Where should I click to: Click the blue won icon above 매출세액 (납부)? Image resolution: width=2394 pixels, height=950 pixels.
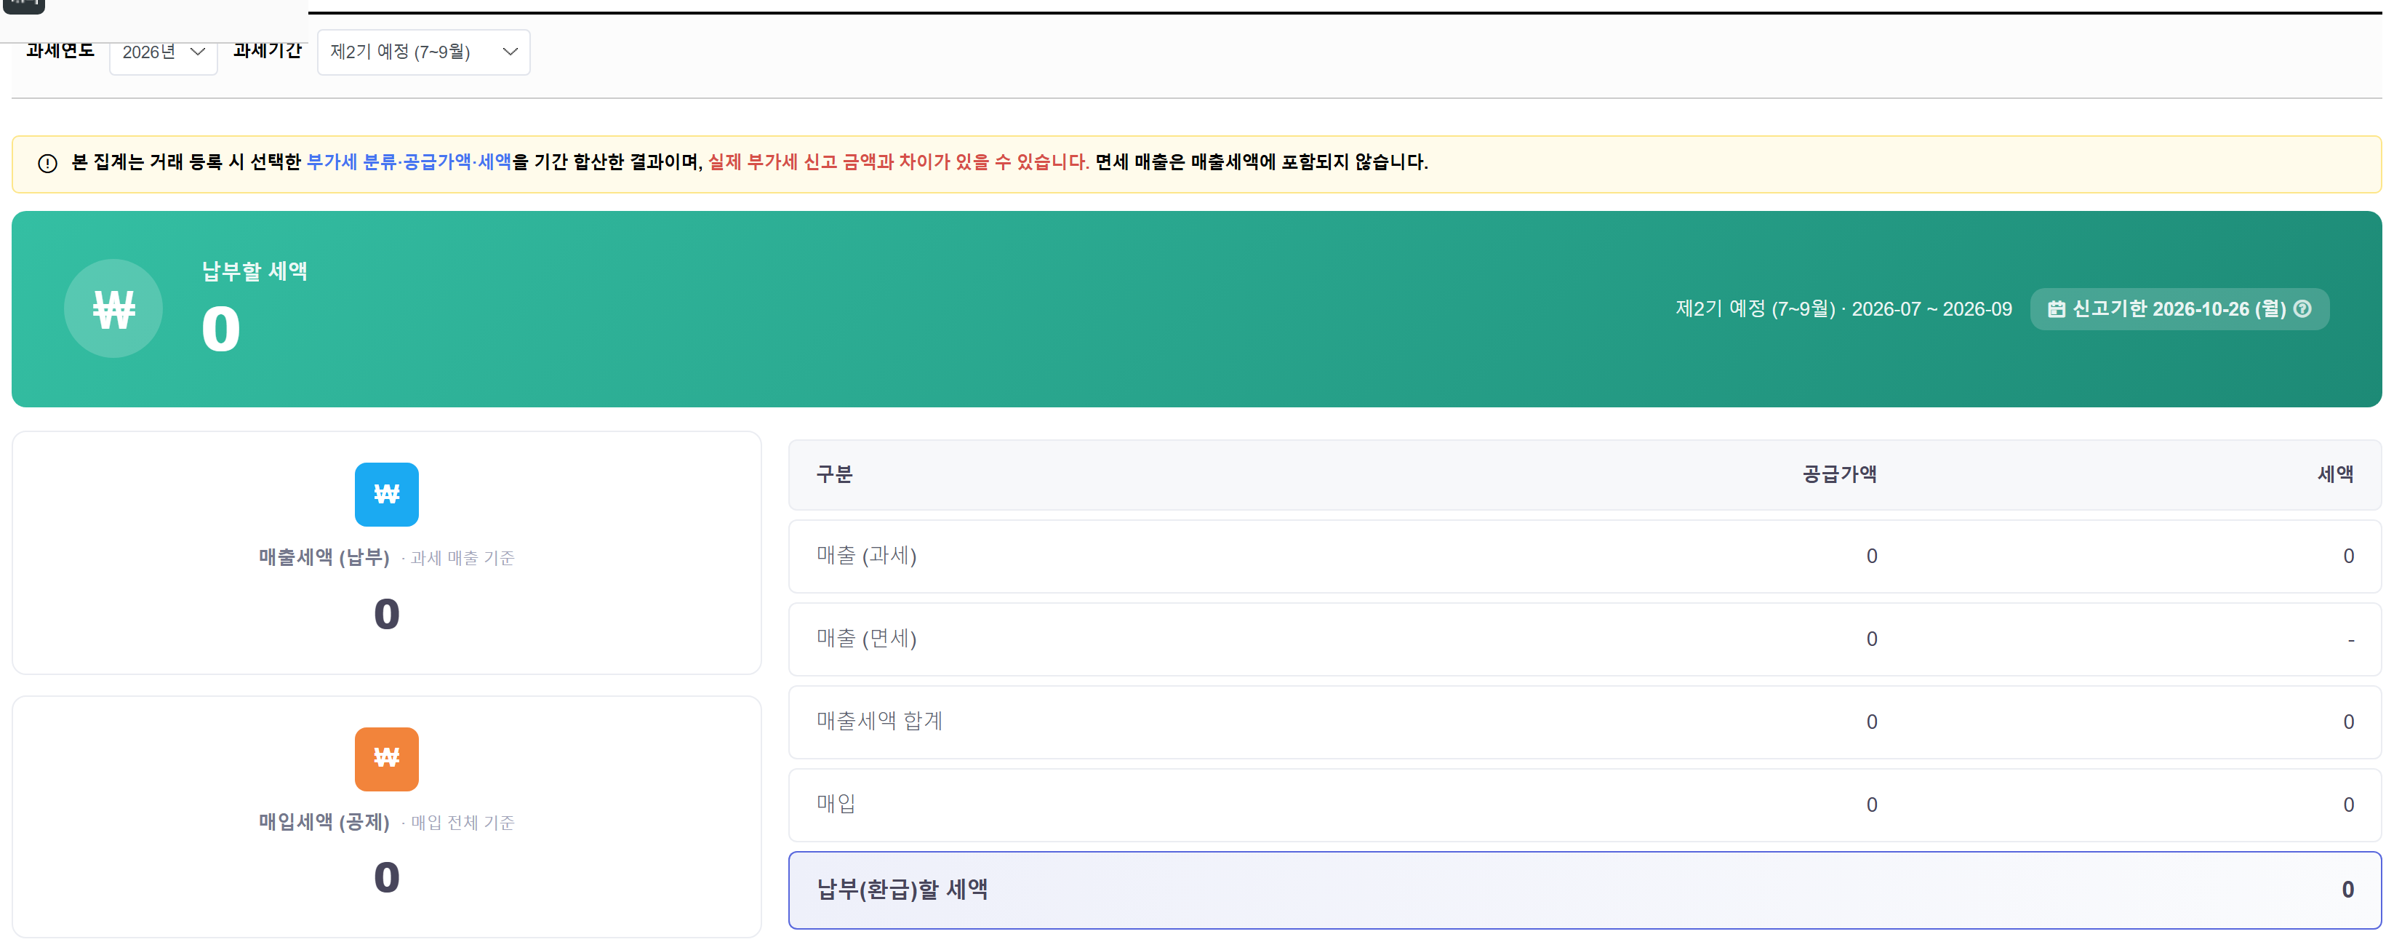(x=387, y=495)
